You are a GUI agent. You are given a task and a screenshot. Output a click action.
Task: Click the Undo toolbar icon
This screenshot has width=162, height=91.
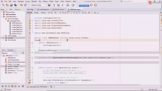click(x=21, y=5)
